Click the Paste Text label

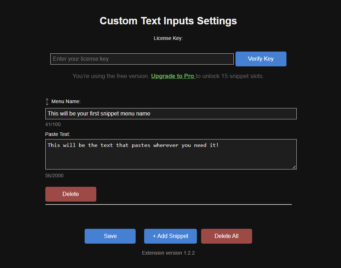58,134
